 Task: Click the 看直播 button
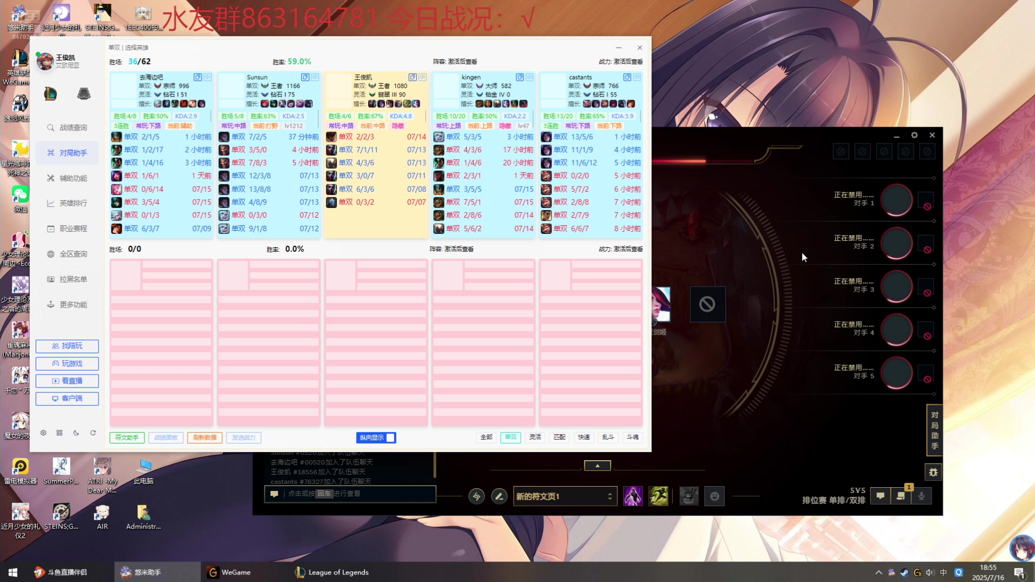pos(67,381)
